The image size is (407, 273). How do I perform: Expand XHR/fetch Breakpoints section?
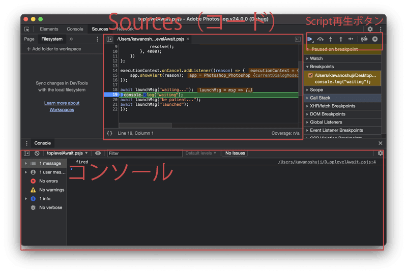pos(342,106)
